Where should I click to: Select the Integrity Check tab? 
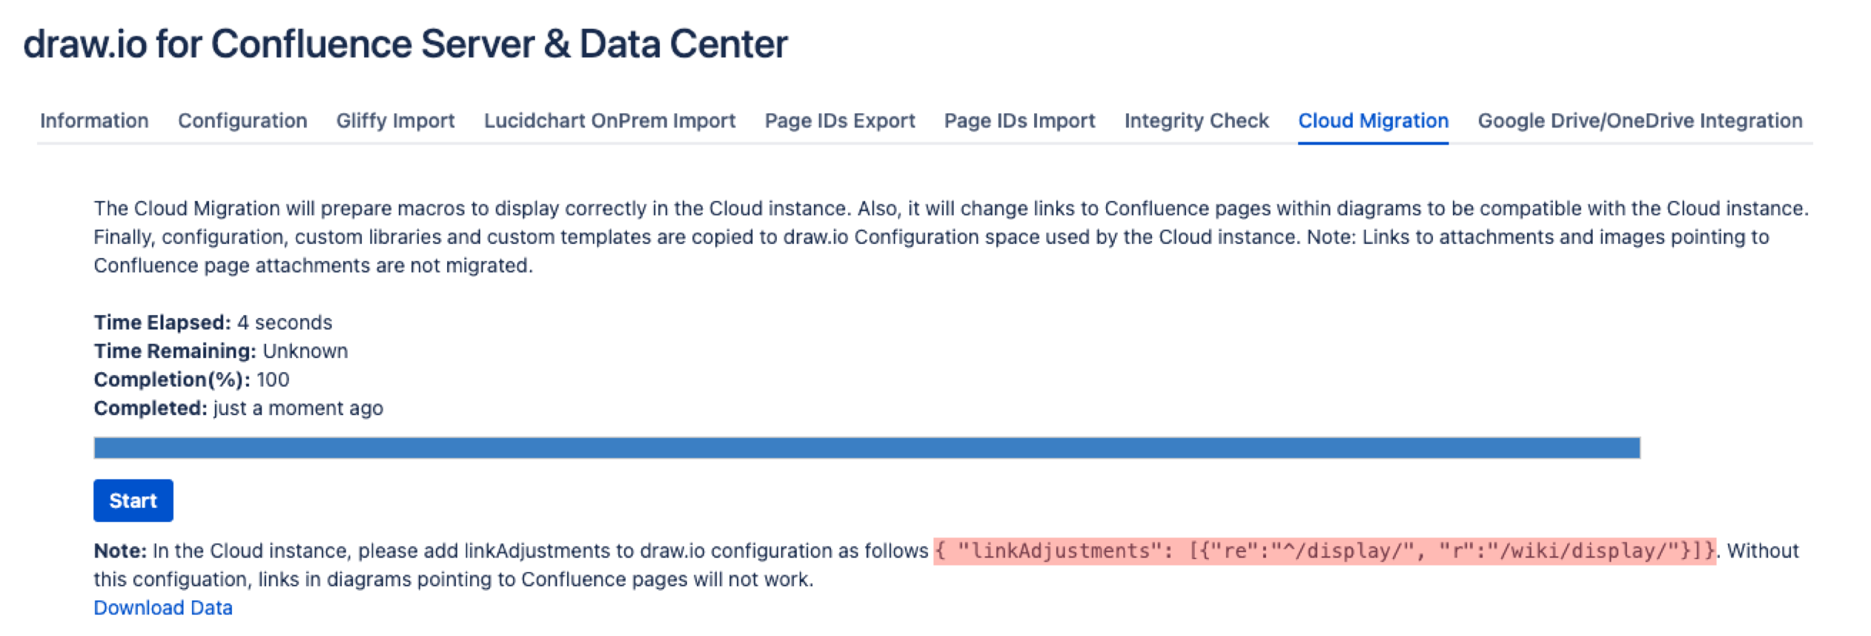coord(1196,121)
